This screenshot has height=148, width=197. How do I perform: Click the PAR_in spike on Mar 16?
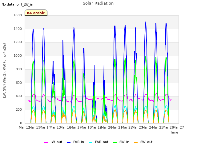click(x=63, y=40)
